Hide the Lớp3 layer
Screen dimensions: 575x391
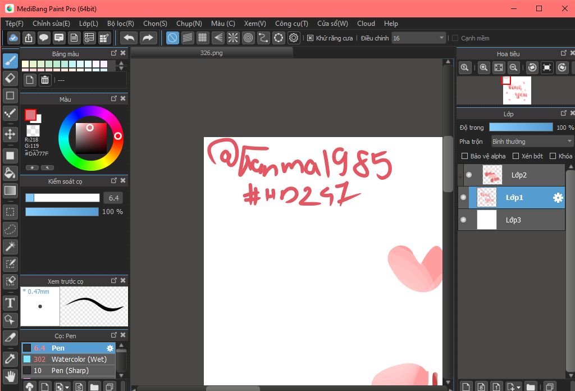click(x=463, y=220)
